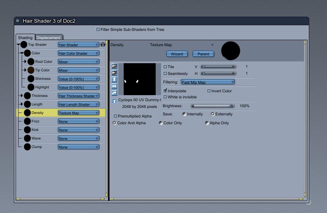
Task: Open the Texture Map header chevron menu
Action: 212,45
